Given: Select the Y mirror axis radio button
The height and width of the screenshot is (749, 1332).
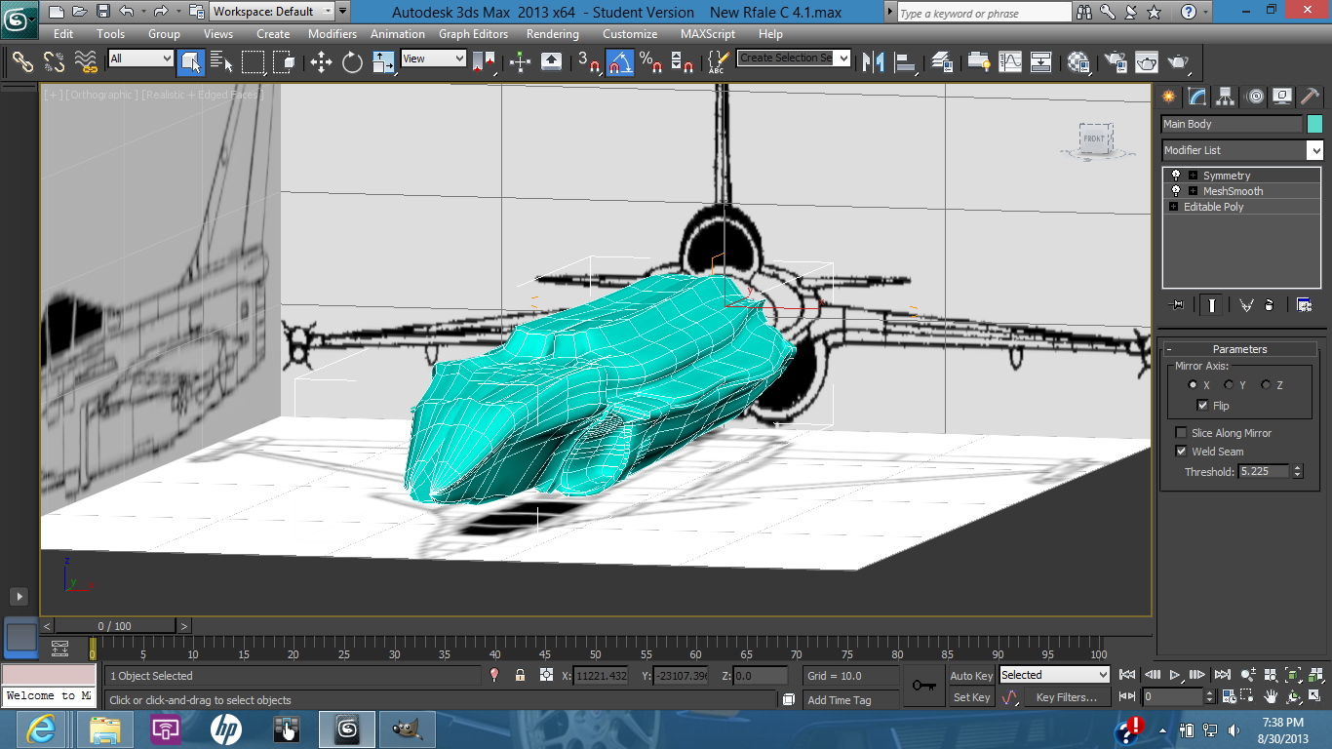Looking at the screenshot, I should point(1229,385).
